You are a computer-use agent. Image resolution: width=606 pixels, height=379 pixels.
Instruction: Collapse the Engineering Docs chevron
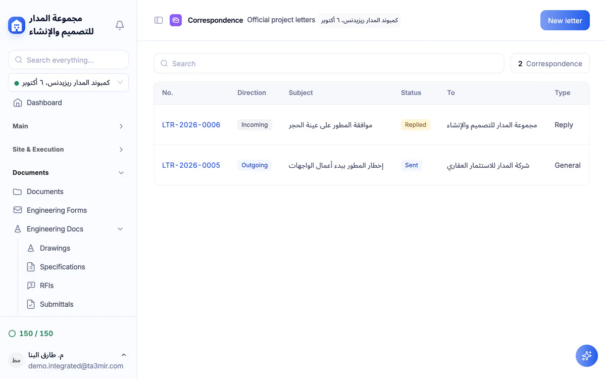120,229
